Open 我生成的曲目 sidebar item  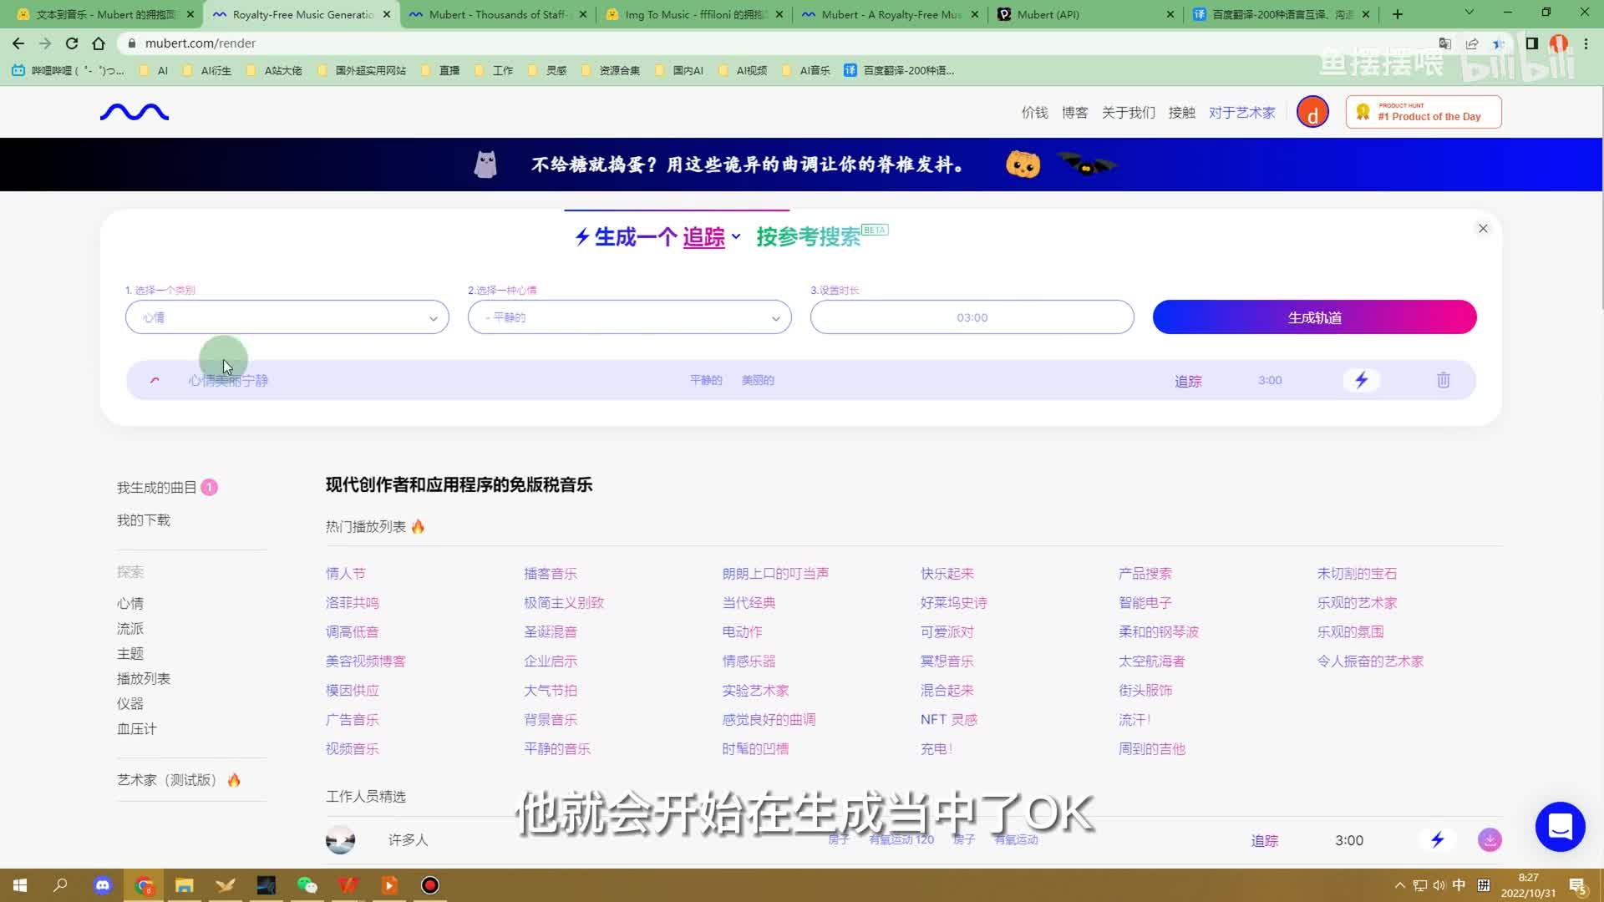[x=157, y=488]
